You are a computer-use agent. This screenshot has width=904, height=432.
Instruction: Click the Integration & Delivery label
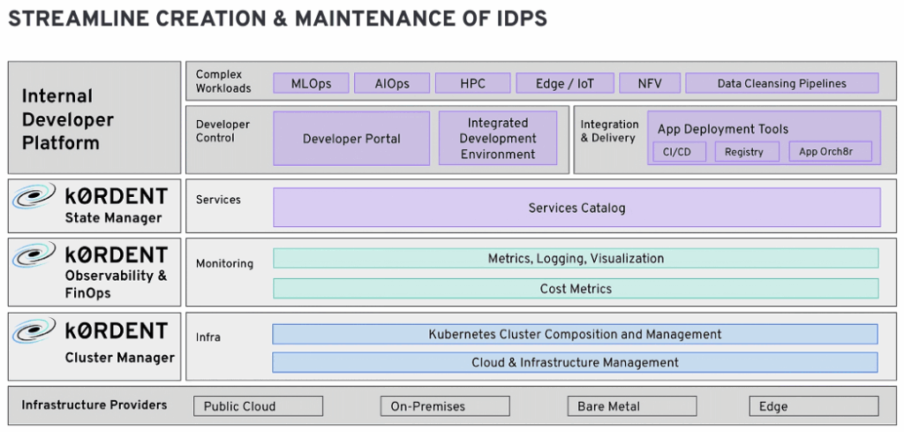609,131
